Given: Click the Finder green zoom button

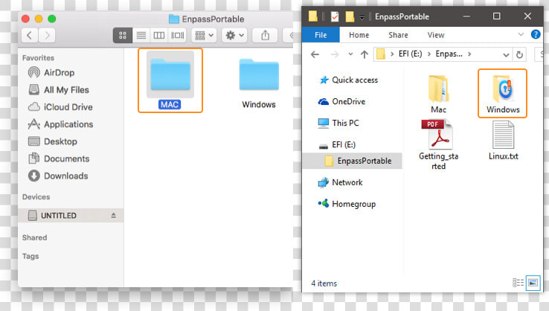Looking at the screenshot, I should tap(52, 19).
